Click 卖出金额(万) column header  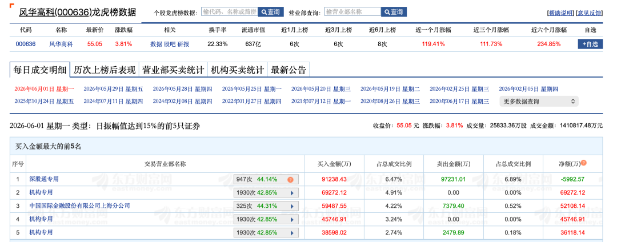pyautogui.click(x=453, y=164)
